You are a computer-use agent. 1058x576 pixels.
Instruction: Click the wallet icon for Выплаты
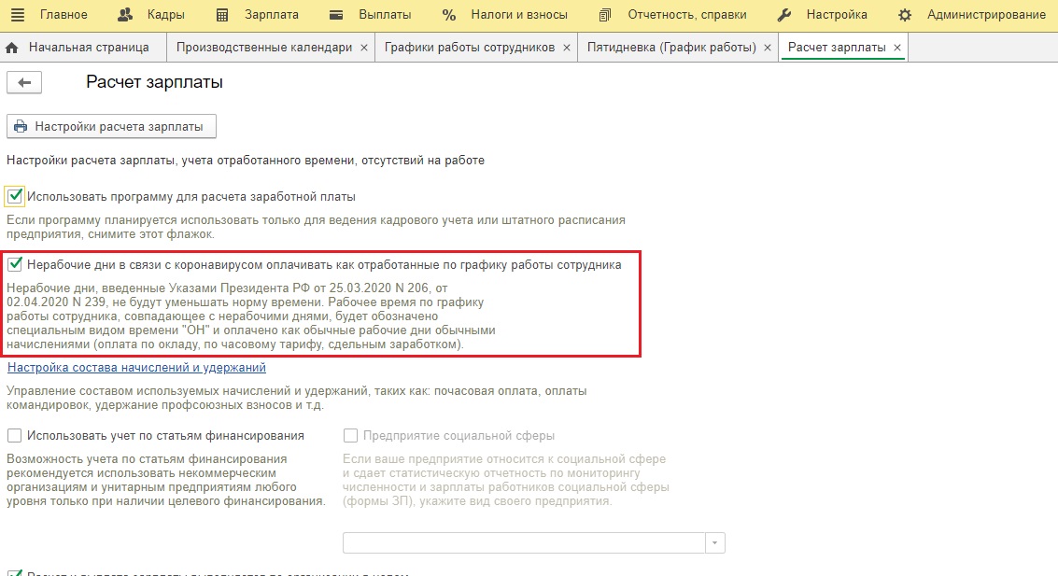pos(337,15)
